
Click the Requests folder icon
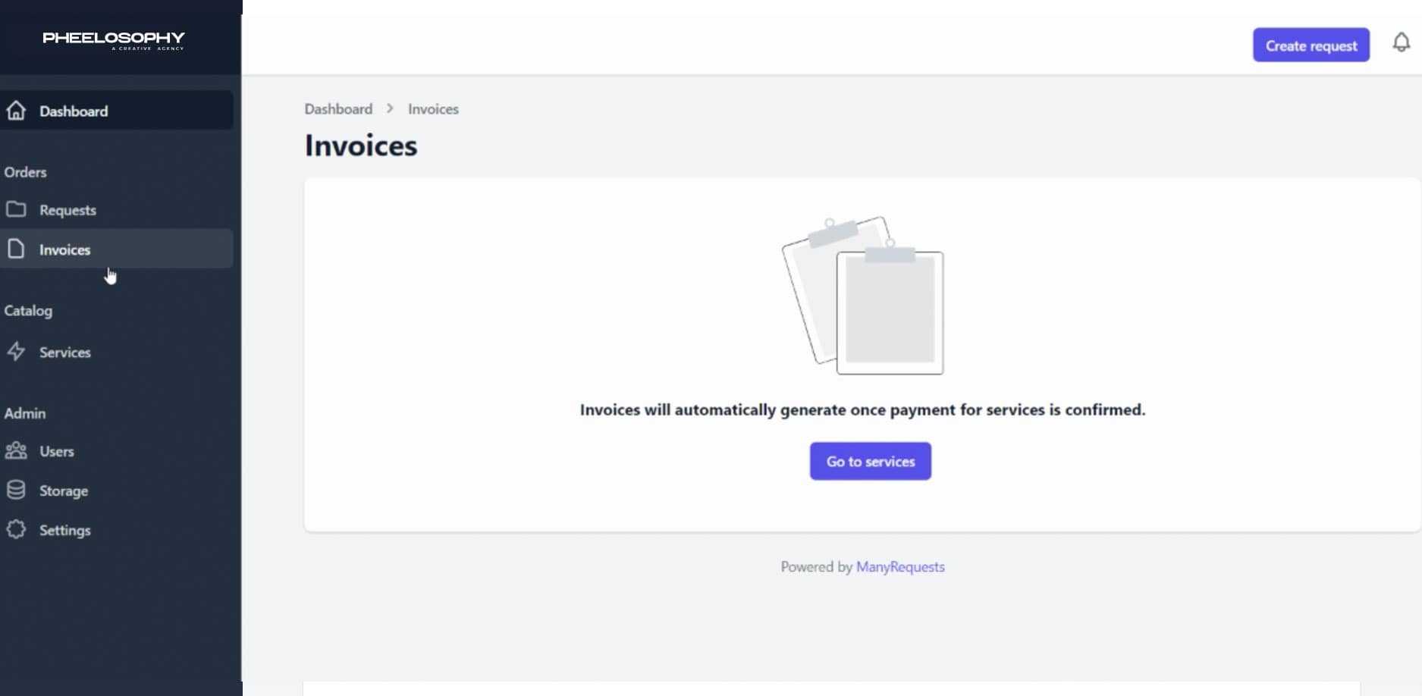tap(16, 209)
